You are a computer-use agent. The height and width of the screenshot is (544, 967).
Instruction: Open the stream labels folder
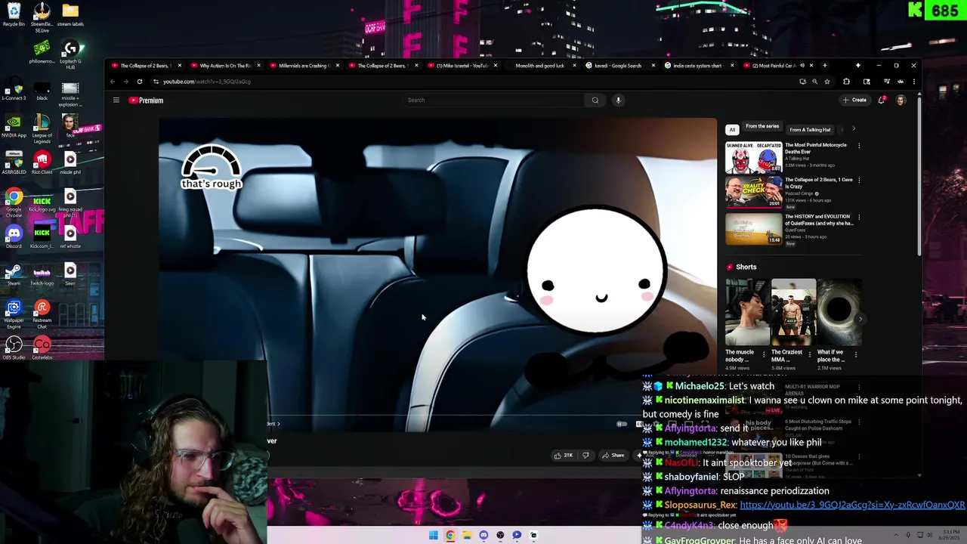pos(70,14)
